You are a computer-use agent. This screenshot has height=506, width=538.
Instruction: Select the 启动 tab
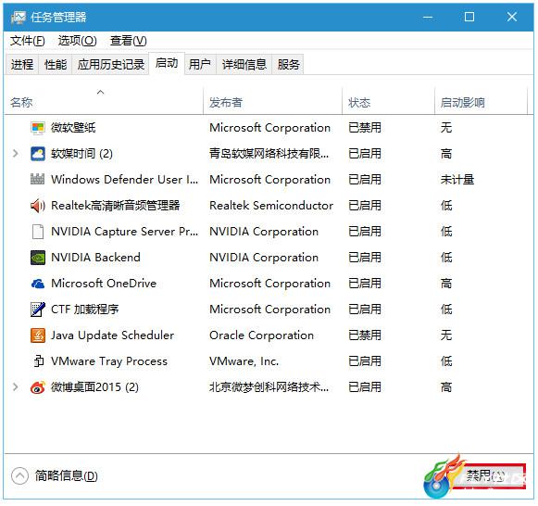[167, 63]
